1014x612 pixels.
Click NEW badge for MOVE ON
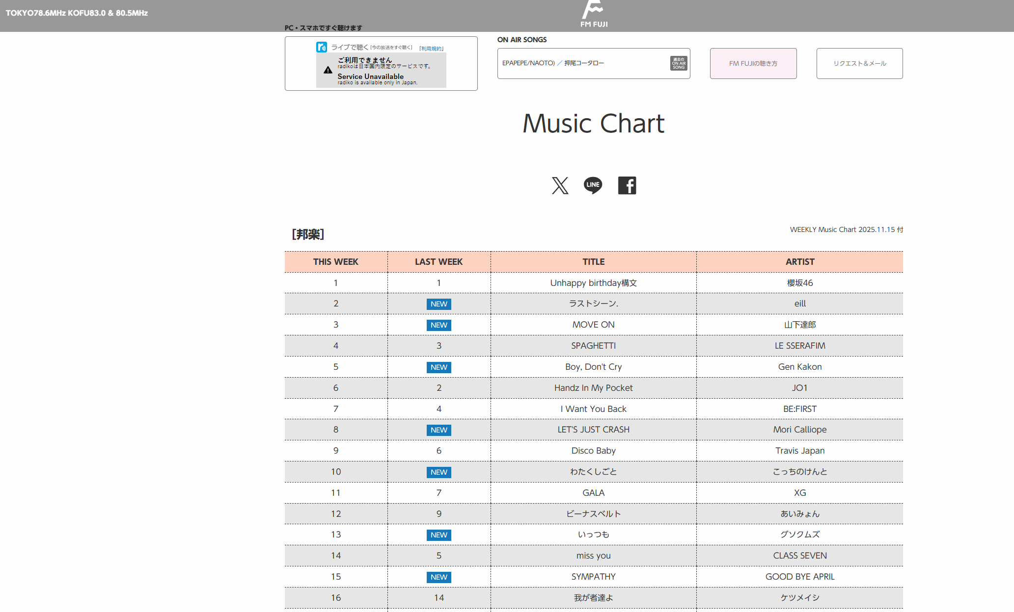[x=438, y=325]
